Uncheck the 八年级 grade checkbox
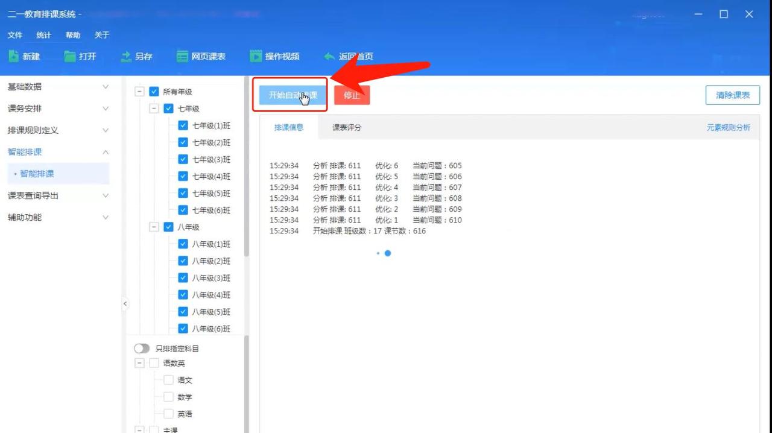Image resolution: width=772 pixels, height=433 pixels. coord(168,227)
